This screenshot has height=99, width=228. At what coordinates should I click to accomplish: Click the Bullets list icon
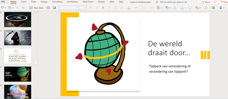click(144, 8)
